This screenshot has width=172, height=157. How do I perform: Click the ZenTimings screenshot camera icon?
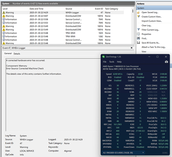pyautogui.click(x=166, y=62)
